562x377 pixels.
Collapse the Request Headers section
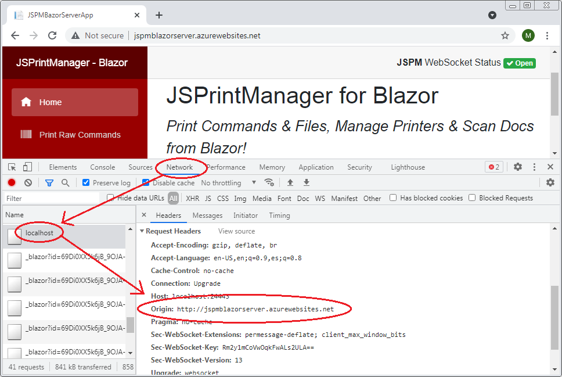coord(142,231)
